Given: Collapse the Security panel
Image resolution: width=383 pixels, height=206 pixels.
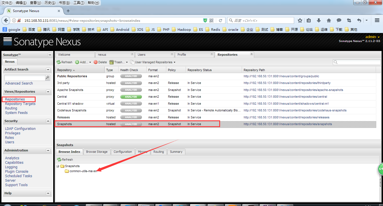Looking at the screenshot, I should pyautogui.click(x=48, y=121).
